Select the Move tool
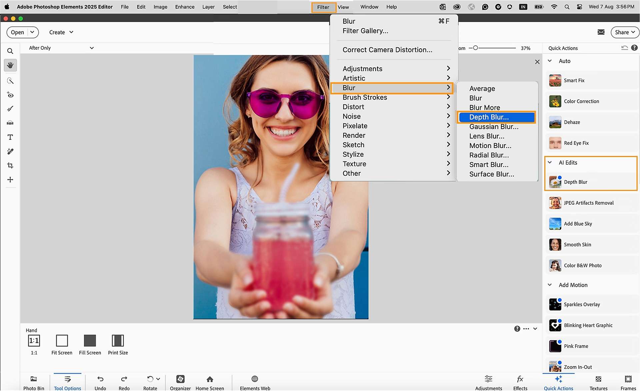Image resolution: width=640 pixels, height=391 pixels. click(10, 180)
